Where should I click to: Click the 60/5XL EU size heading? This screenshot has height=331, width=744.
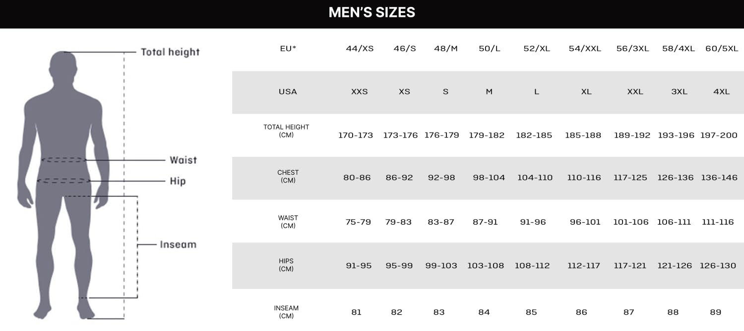coord(722,48)
